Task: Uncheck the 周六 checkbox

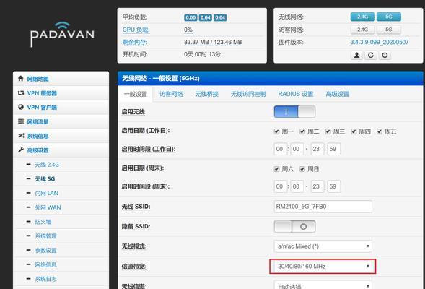Action: pos(276,169)
